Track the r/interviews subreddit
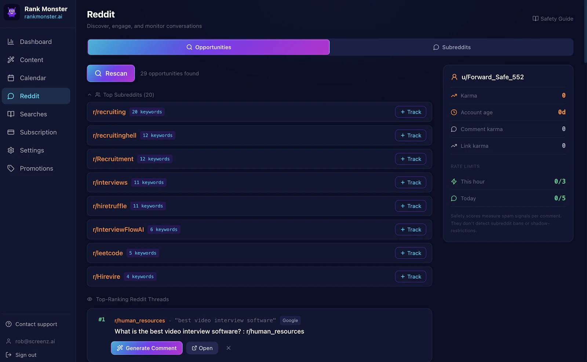Screen dimensions: 587x362 (x=411, y=182)
